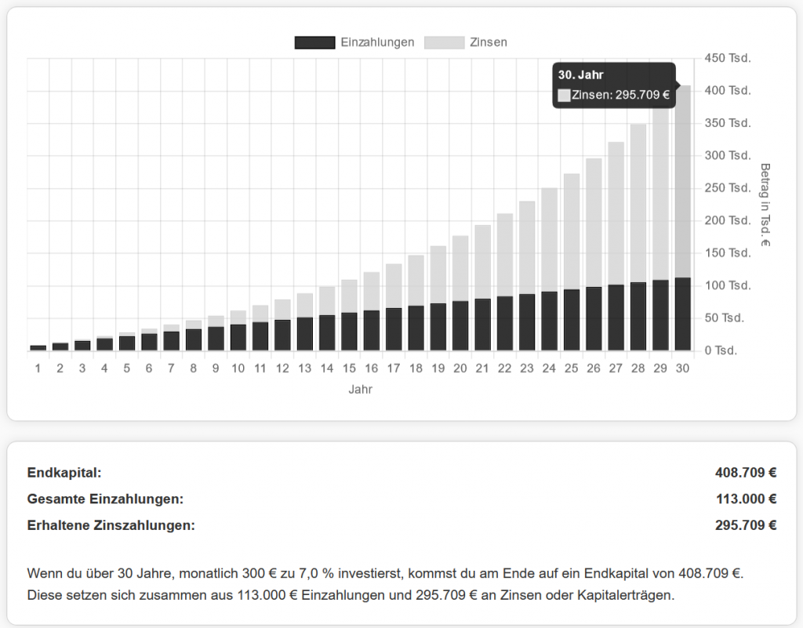Viewport: 803px width, 628px height.
Task: Toggle the Zinsen legend swatch
Action: pyautogui.click(x=444, y=42)
